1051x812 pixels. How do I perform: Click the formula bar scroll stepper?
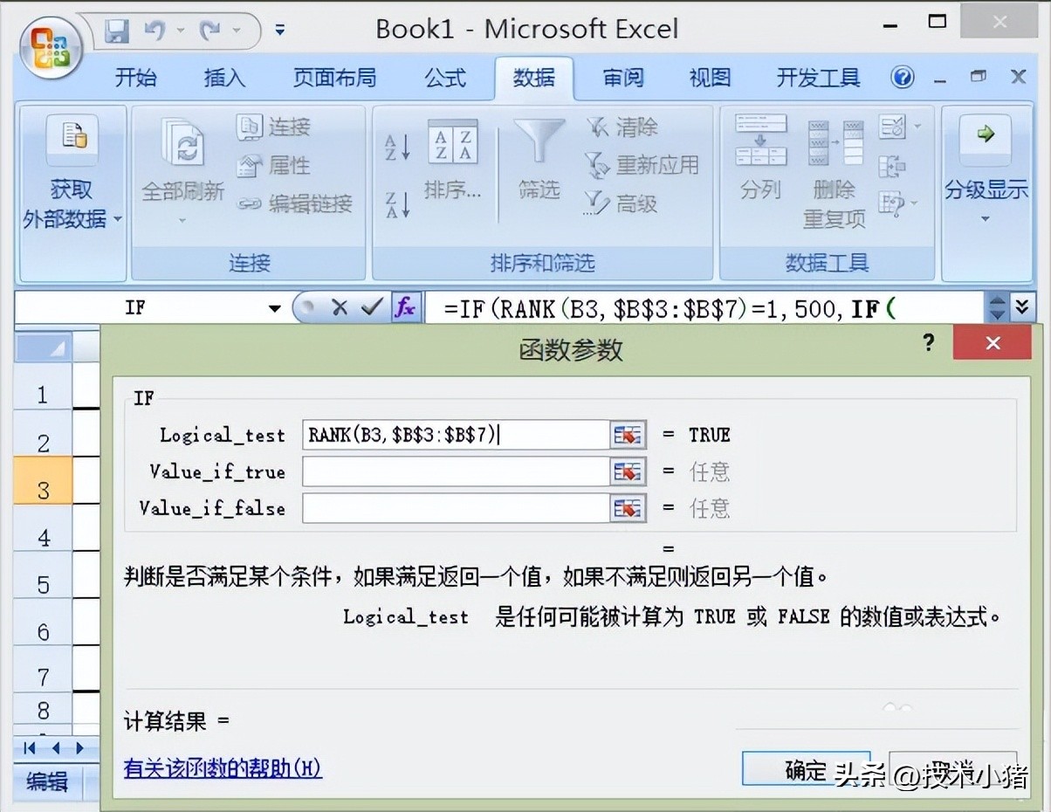997,307
